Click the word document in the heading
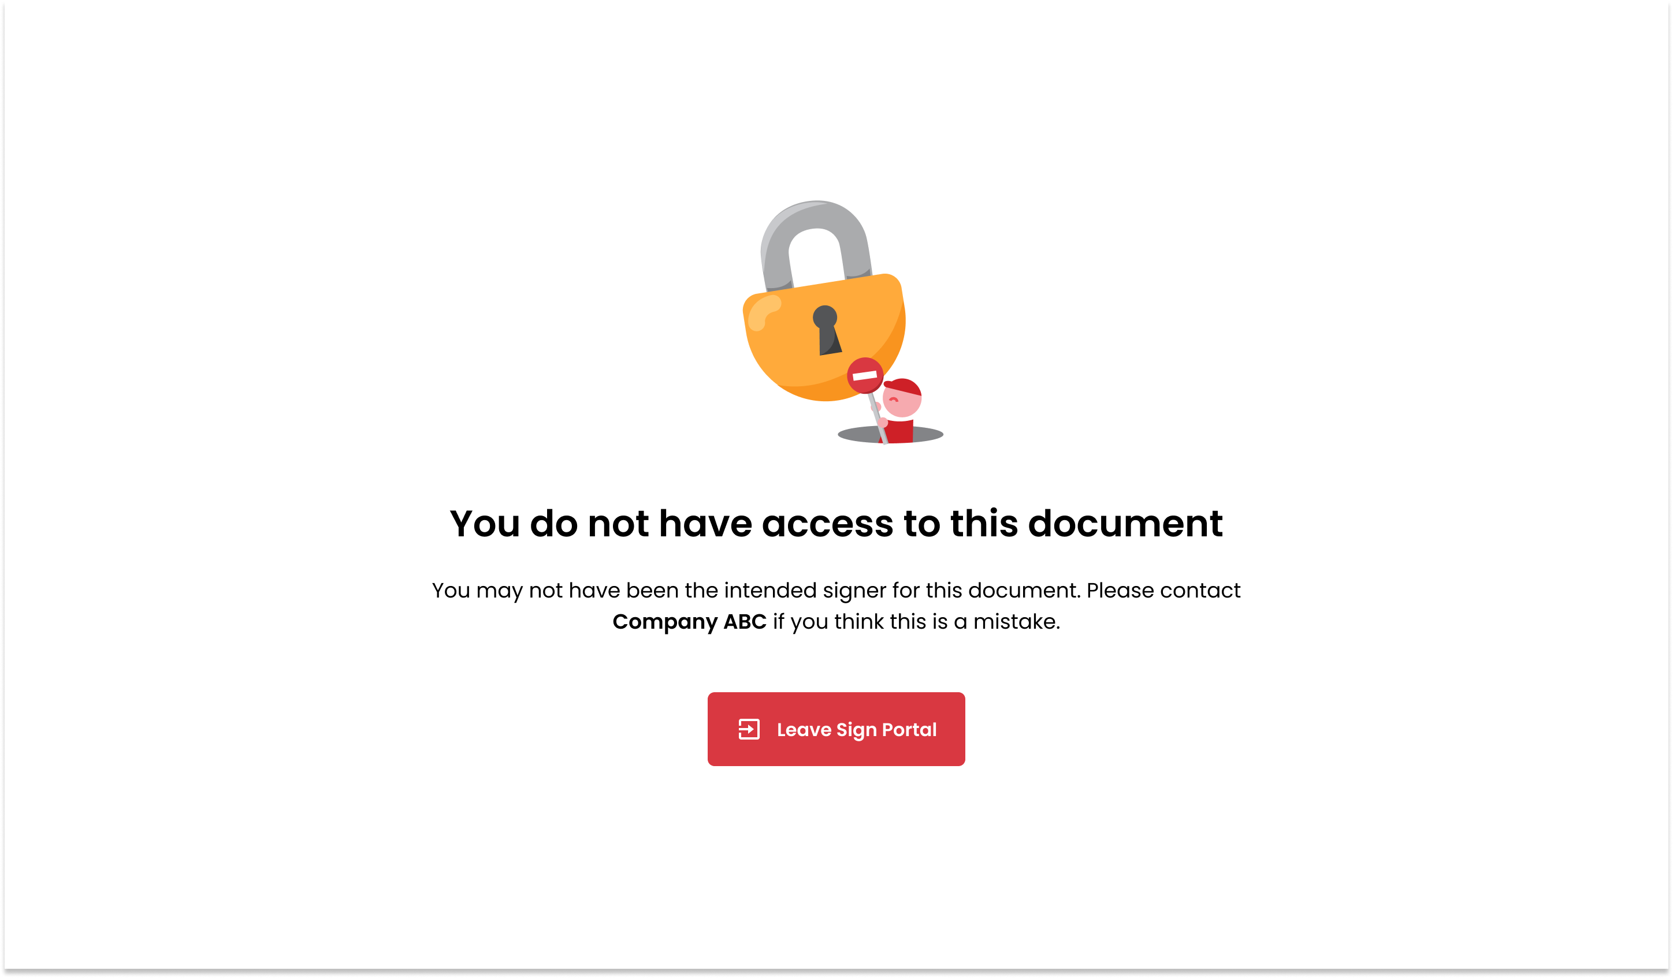 1125,524
